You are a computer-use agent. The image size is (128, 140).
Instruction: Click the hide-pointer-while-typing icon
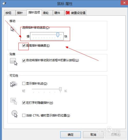coord(14,101)
